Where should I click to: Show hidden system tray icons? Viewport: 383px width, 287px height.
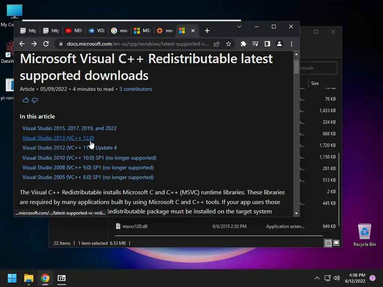click(317, 278)
